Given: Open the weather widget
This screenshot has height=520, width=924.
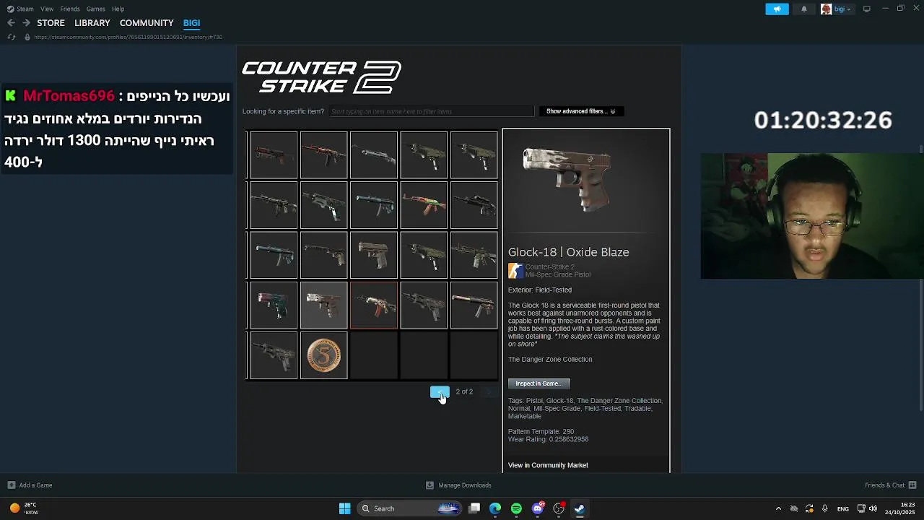Looking at the screenshot, I should pyautogui.click(x=23, y=508).
